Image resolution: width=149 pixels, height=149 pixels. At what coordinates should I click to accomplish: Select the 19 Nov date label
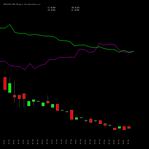(76, 142)
